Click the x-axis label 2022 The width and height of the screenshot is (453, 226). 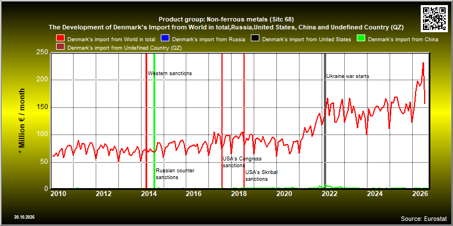tap(330, 193)
